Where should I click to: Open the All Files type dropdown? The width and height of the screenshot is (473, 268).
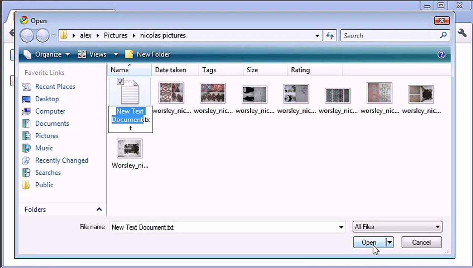(398, 227)
